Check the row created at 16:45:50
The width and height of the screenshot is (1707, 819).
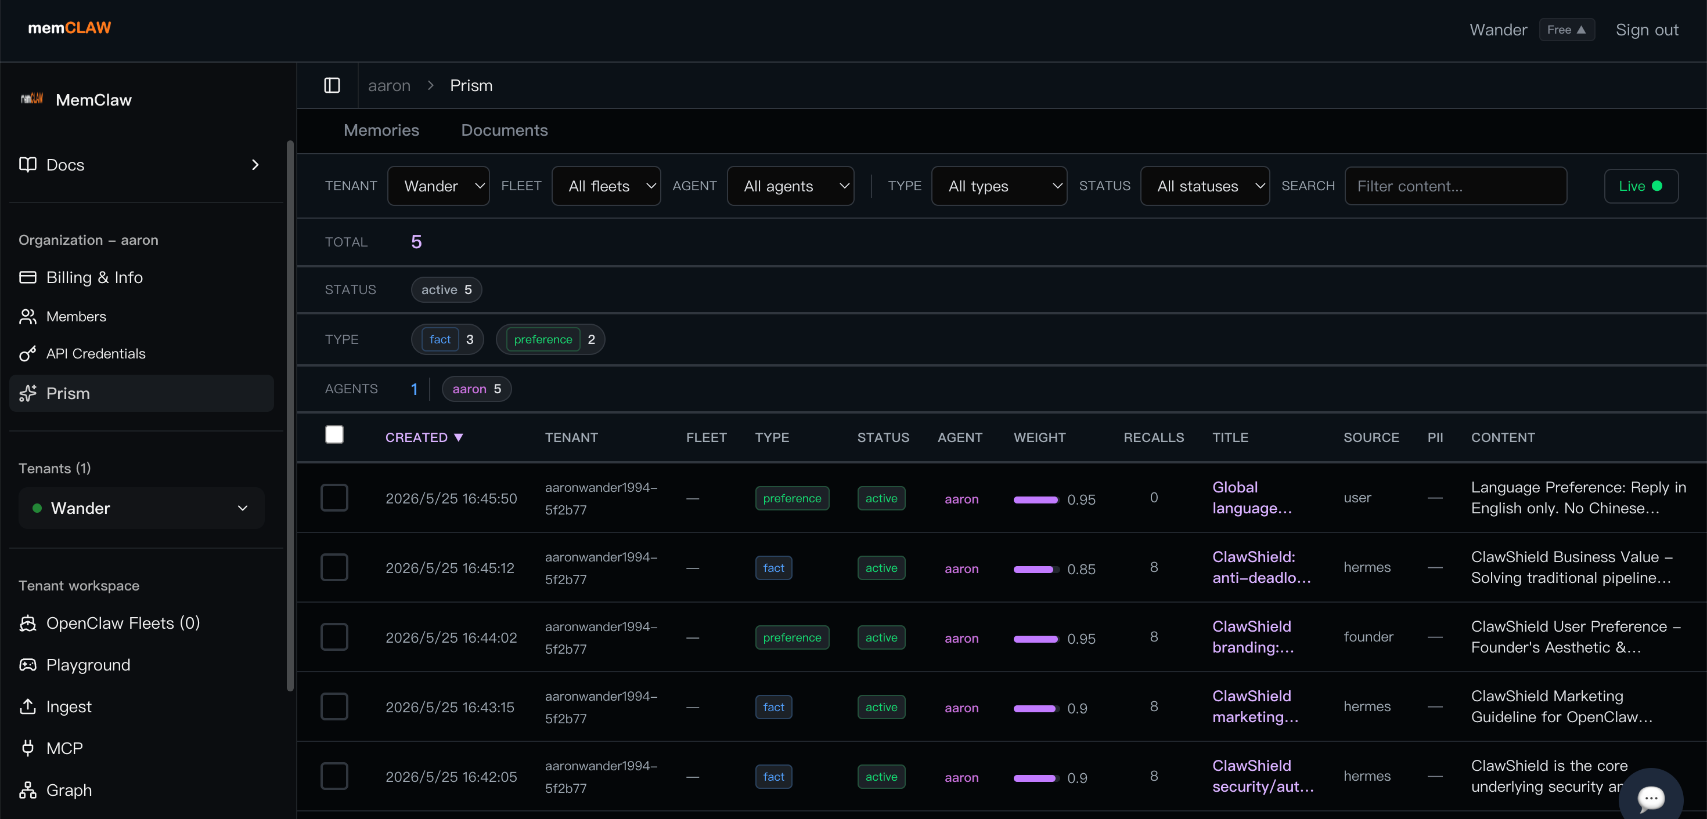pyautogui.click(x=334, y=498)
